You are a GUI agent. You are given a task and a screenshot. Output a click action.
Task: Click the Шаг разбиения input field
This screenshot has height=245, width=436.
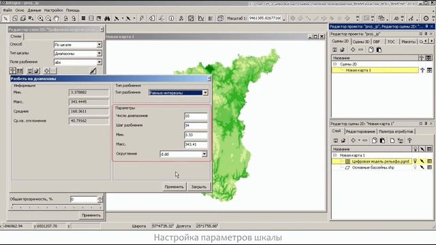click(x=196, y=125)
